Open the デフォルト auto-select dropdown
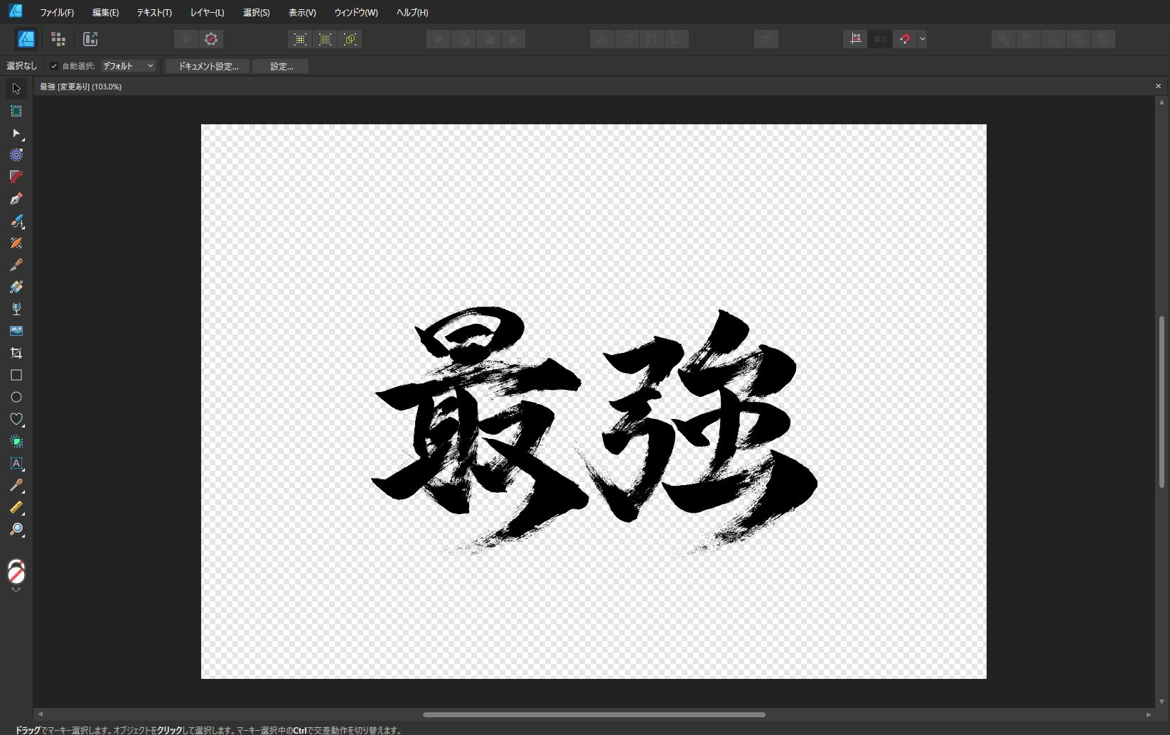The height and width of the screenshot is (735, 1170). (x=128, y=66)
